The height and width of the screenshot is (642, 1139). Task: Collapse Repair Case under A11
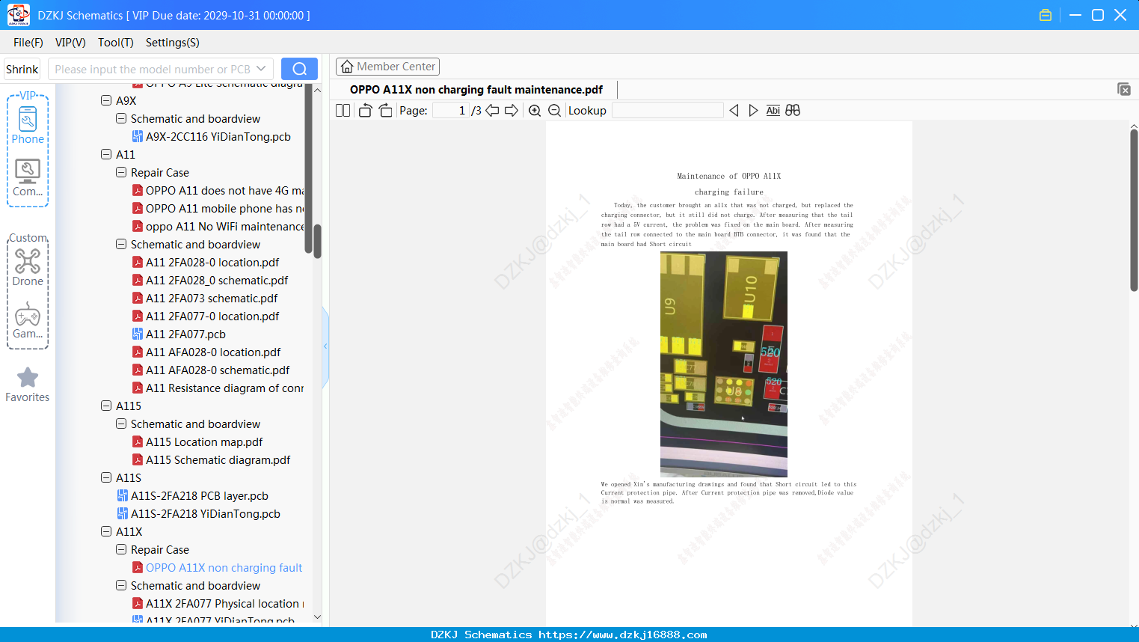pyautogui.click(x=121, y=172)
